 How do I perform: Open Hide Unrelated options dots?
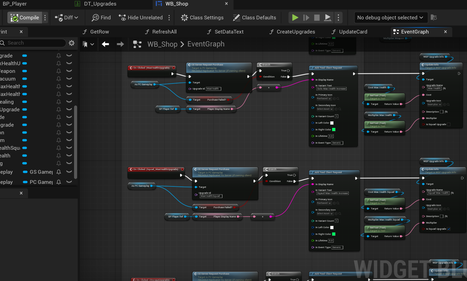[x=169, y=18]
